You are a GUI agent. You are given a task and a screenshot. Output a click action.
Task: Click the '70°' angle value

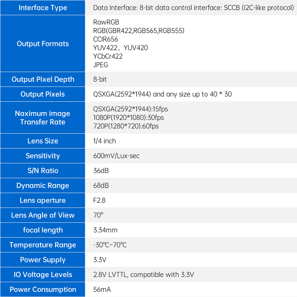pos(98,215)
